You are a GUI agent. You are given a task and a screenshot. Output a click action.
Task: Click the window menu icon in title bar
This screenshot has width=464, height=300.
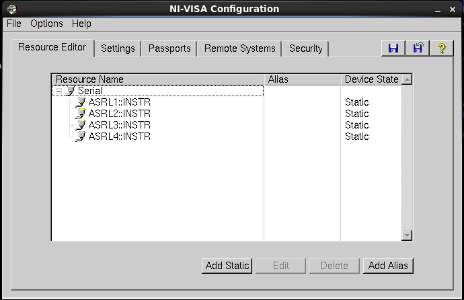tap(11, 9)
